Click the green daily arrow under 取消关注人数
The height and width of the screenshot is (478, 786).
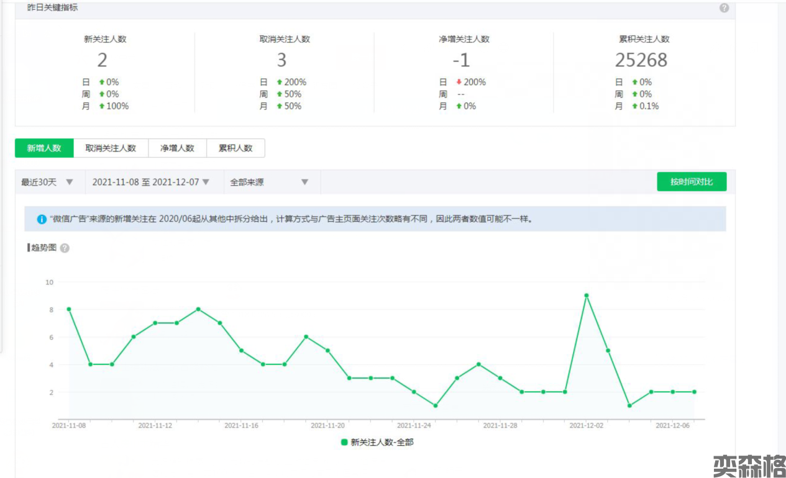[280, 82]
